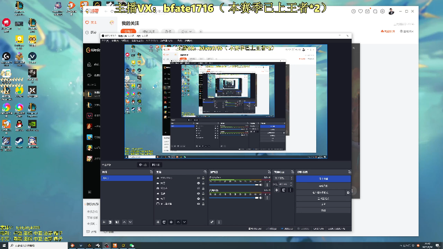Open the 分类 dropdown in Huya follow tabs
The width and height of the screenshot is (443, 249).
[x=187, y=32]
